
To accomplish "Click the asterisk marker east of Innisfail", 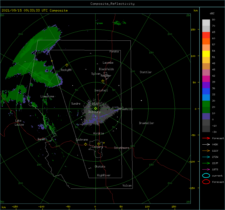I will click(x=119, y=86).
